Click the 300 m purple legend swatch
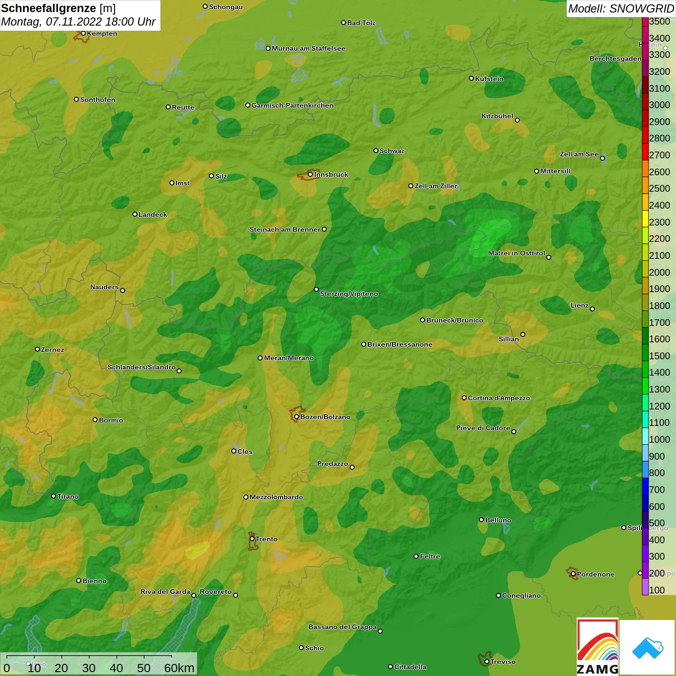 pos(645,553)
